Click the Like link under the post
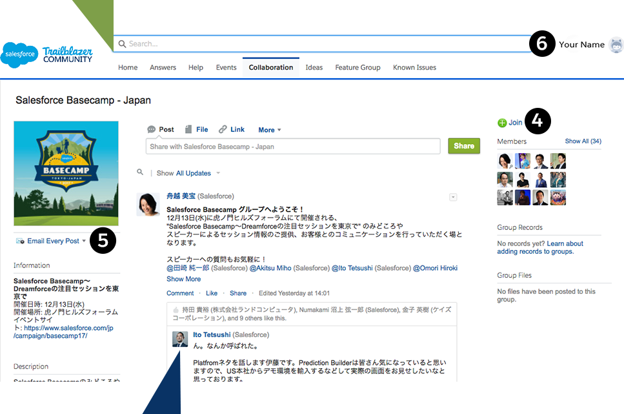This screenshot has width=624, height=414. coord(212,293)
